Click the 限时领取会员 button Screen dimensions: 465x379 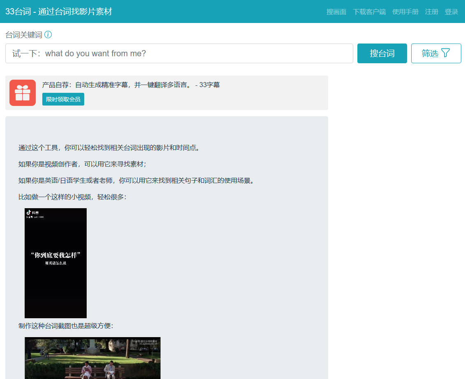click(63, 99)
